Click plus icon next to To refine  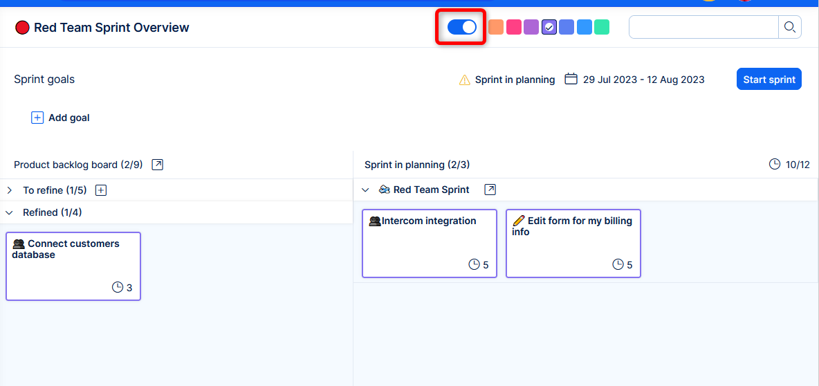coord(101,190)
